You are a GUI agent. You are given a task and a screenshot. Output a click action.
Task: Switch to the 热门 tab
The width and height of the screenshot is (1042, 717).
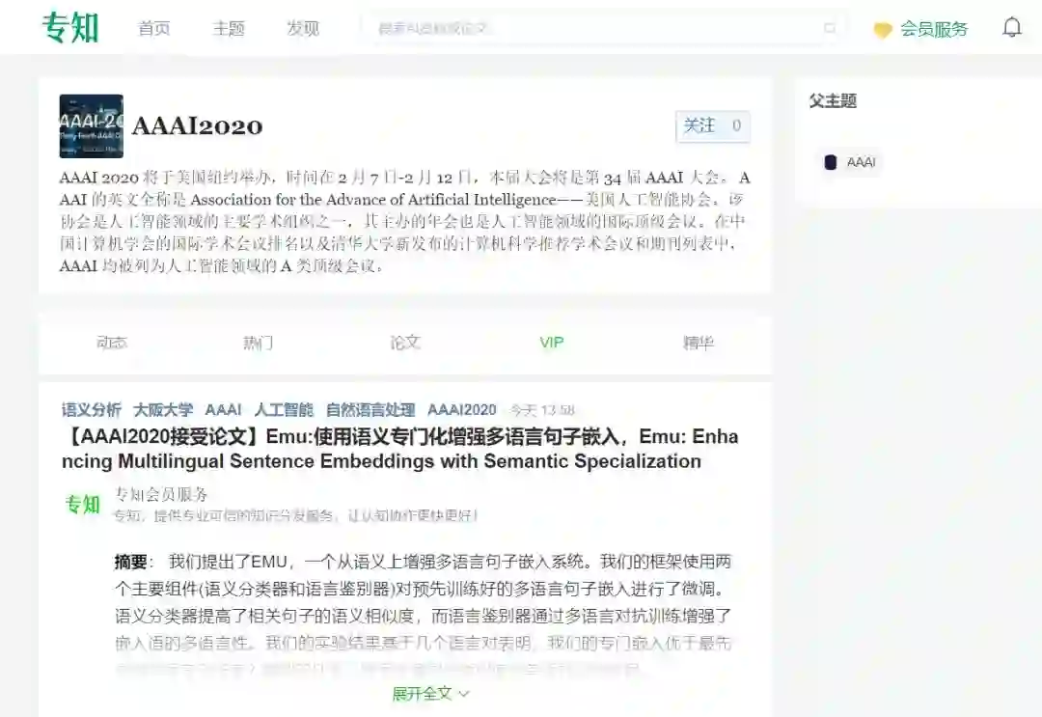point(258,343)
